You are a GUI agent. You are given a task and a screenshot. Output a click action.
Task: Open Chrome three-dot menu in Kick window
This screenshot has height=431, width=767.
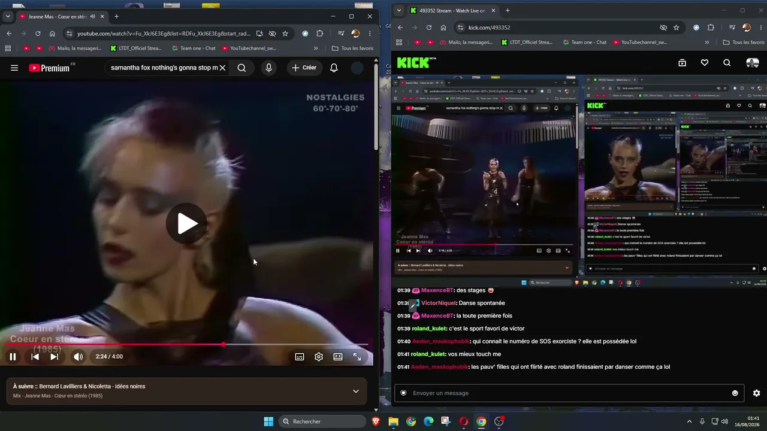(x=761, y=28)
